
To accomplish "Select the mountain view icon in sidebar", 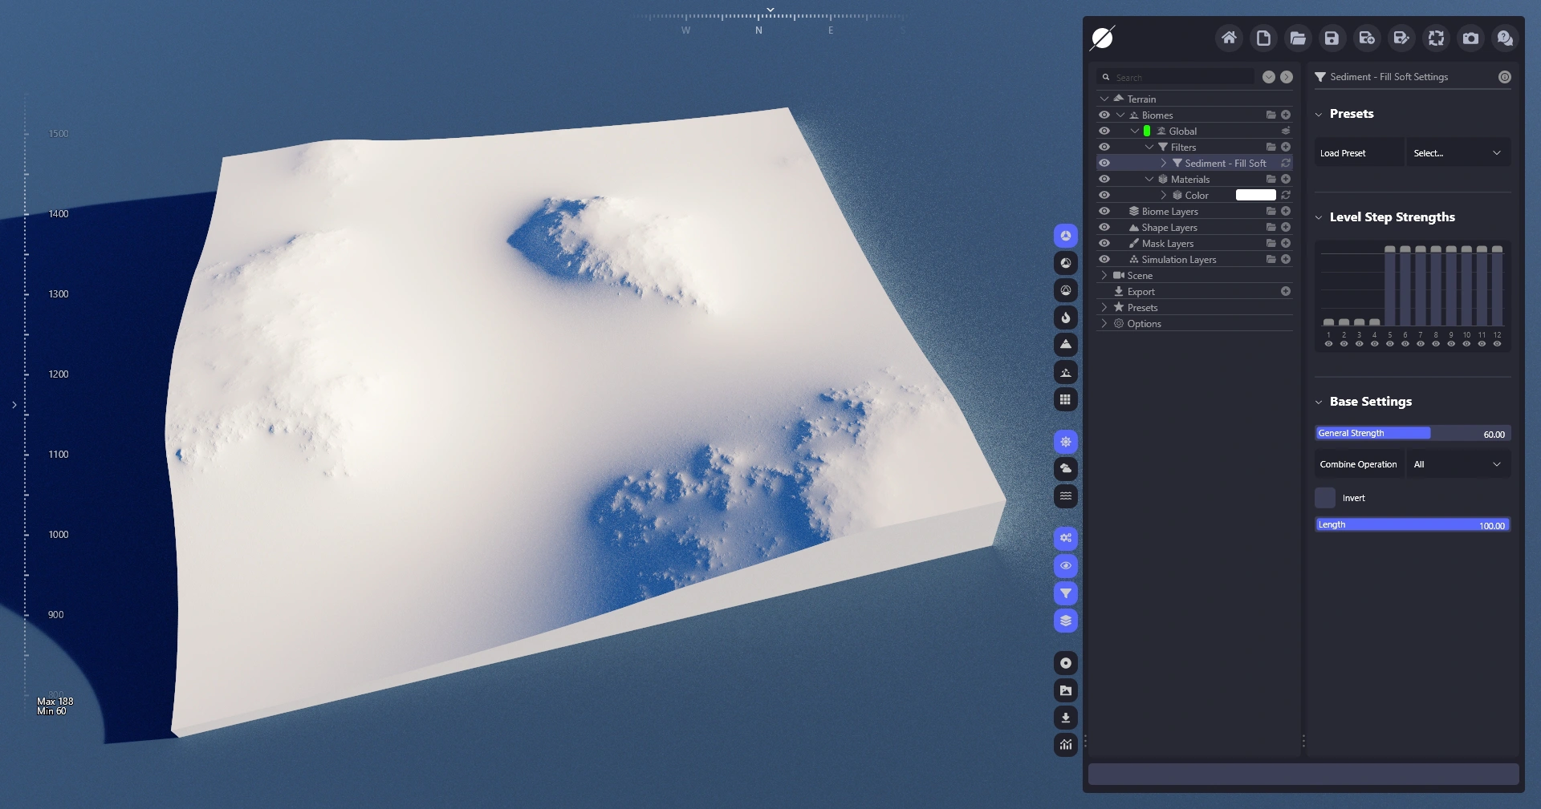I will tap(1066, 345).
